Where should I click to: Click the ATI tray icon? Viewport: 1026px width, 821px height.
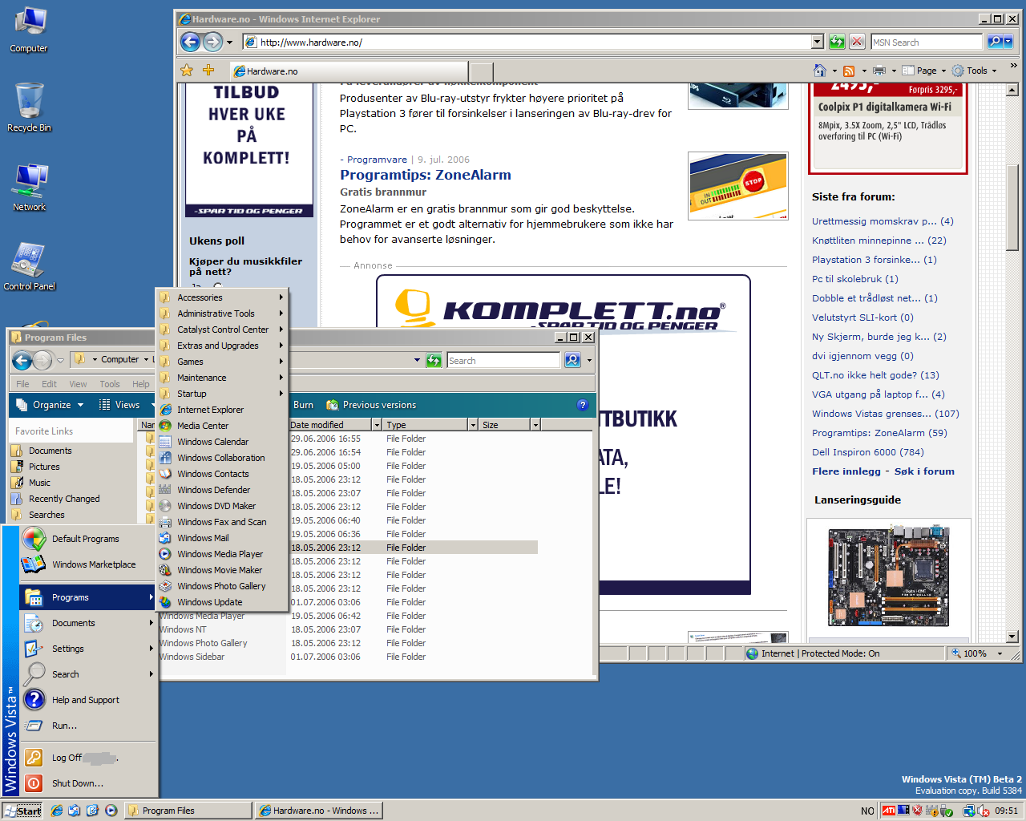pos(888,811)
